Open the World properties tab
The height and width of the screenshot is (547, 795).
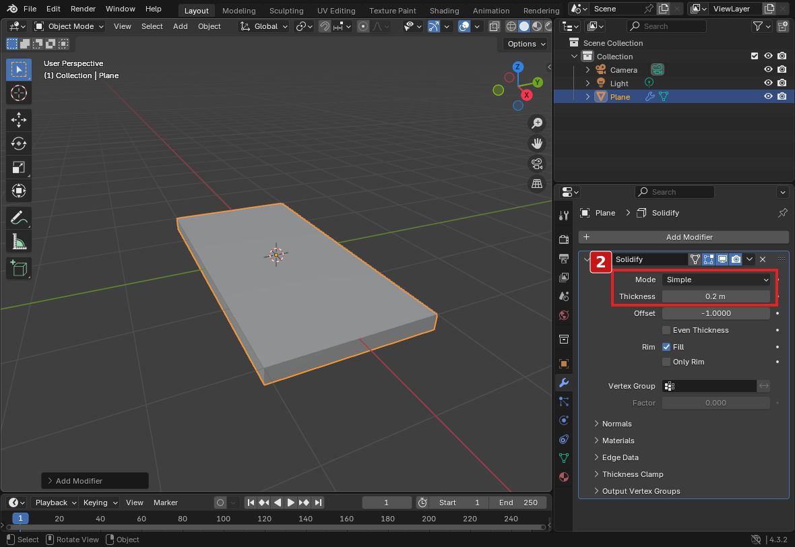pyautogui.click(x=564, y=315)
